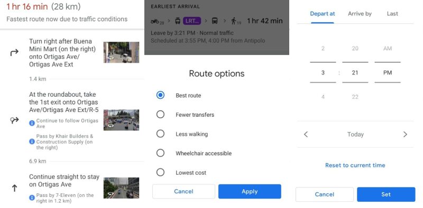Click Reset to current time link
Viewport: 423px width, 208px height.
pyautogui.click(x=355, y=165)
